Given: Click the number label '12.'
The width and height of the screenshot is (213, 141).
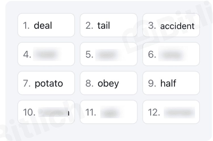Looking at the screenshot, I should click(x=154, y=112).
